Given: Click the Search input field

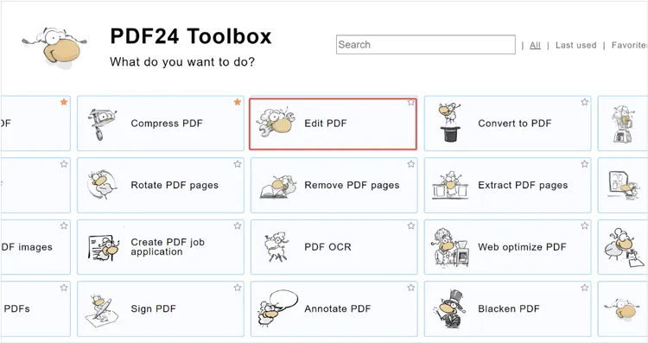Looking at the screenshot, I should pyautogui.click(x=426, y=45).
